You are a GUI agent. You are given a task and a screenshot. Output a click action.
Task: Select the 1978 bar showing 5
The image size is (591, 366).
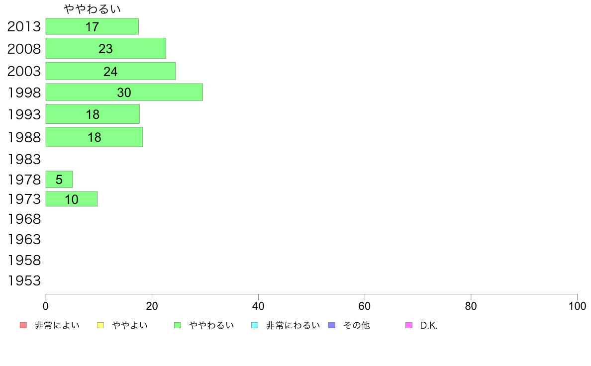(x=59, y=180)
